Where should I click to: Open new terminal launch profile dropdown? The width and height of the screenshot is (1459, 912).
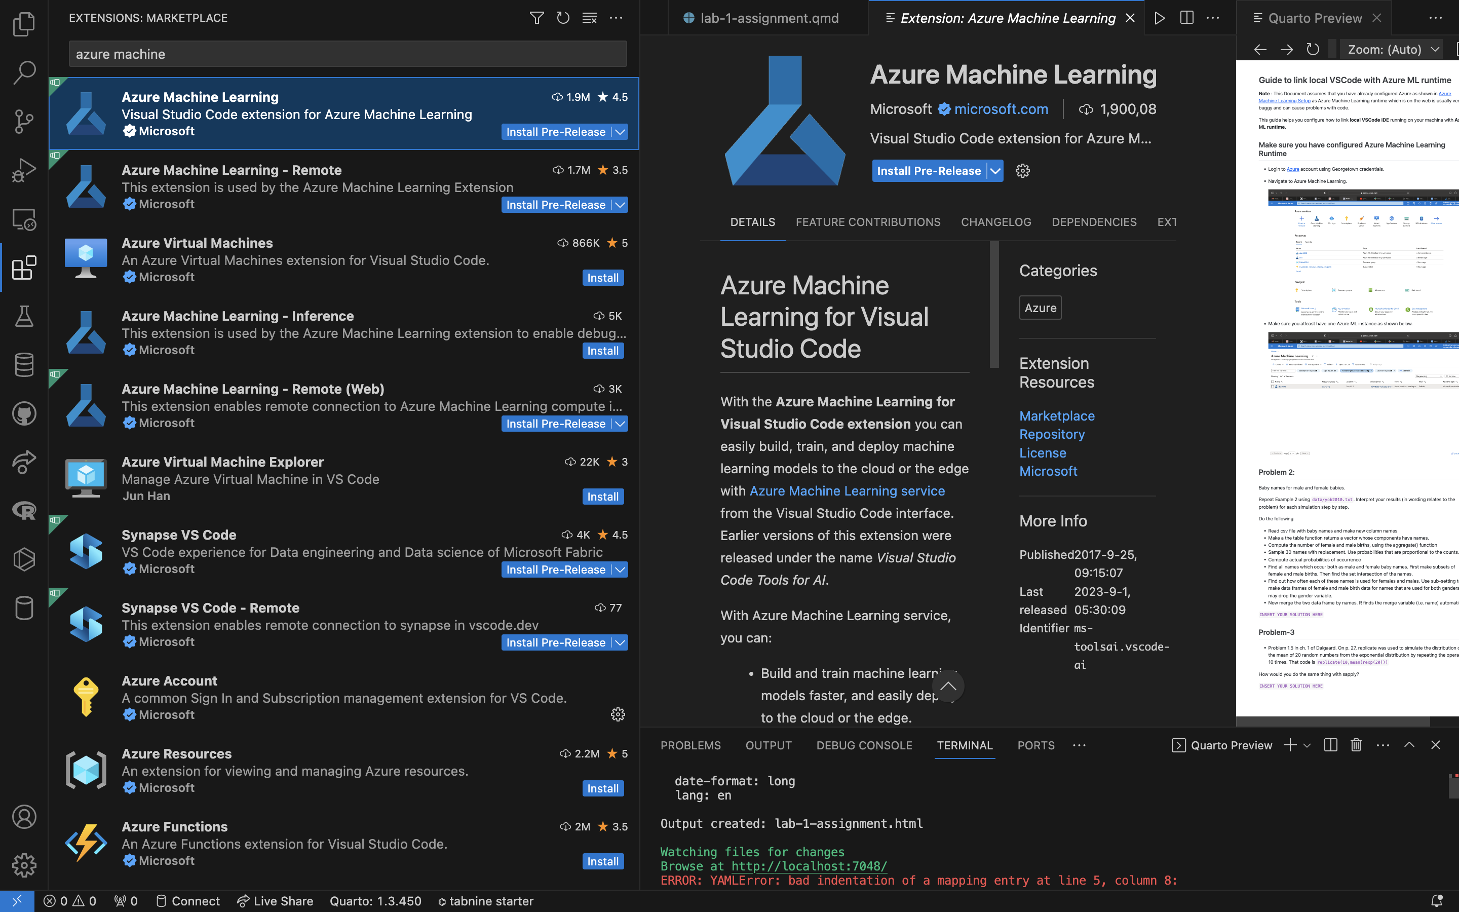1307,745
